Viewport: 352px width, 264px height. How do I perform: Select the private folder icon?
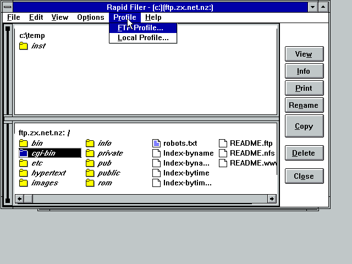90,153
